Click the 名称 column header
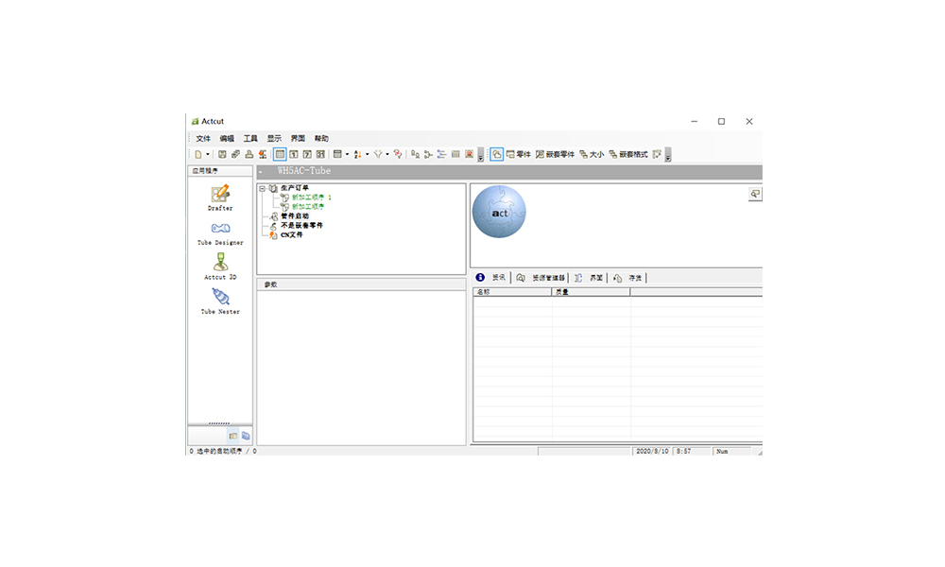Viewport: 945px width, 567px height. [512, 292]
